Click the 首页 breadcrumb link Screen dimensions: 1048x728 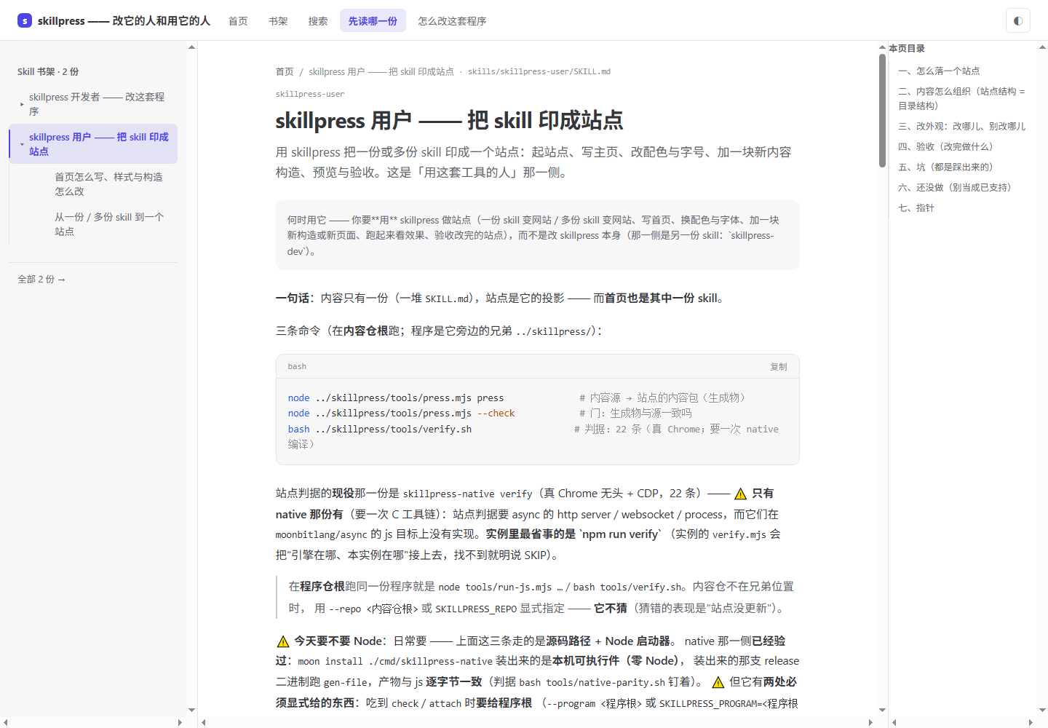285,71
